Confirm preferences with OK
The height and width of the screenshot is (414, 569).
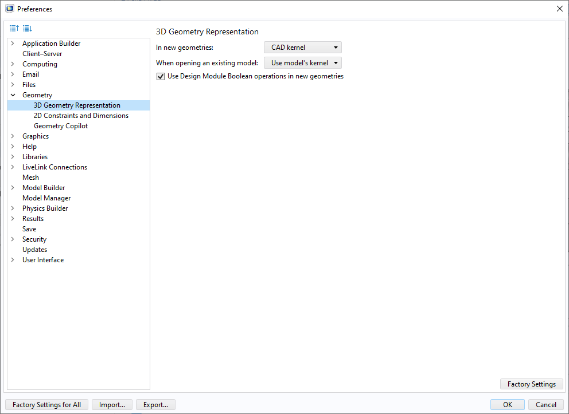pos(507,405)
